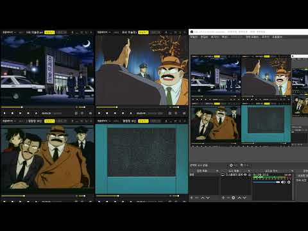The image size is (308, 231).
Task: Open the app menu of top-right player
Action: tap(103, 32)
